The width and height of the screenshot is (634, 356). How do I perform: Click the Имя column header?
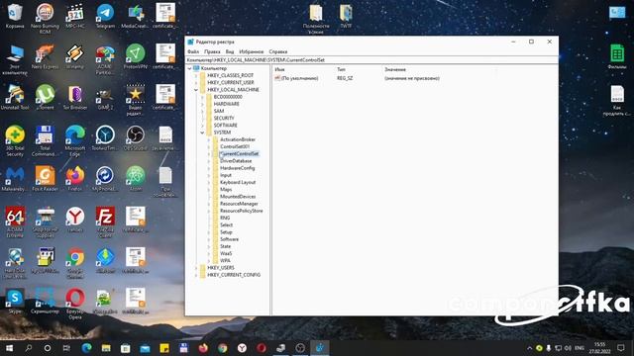click(x=279, y=69)
